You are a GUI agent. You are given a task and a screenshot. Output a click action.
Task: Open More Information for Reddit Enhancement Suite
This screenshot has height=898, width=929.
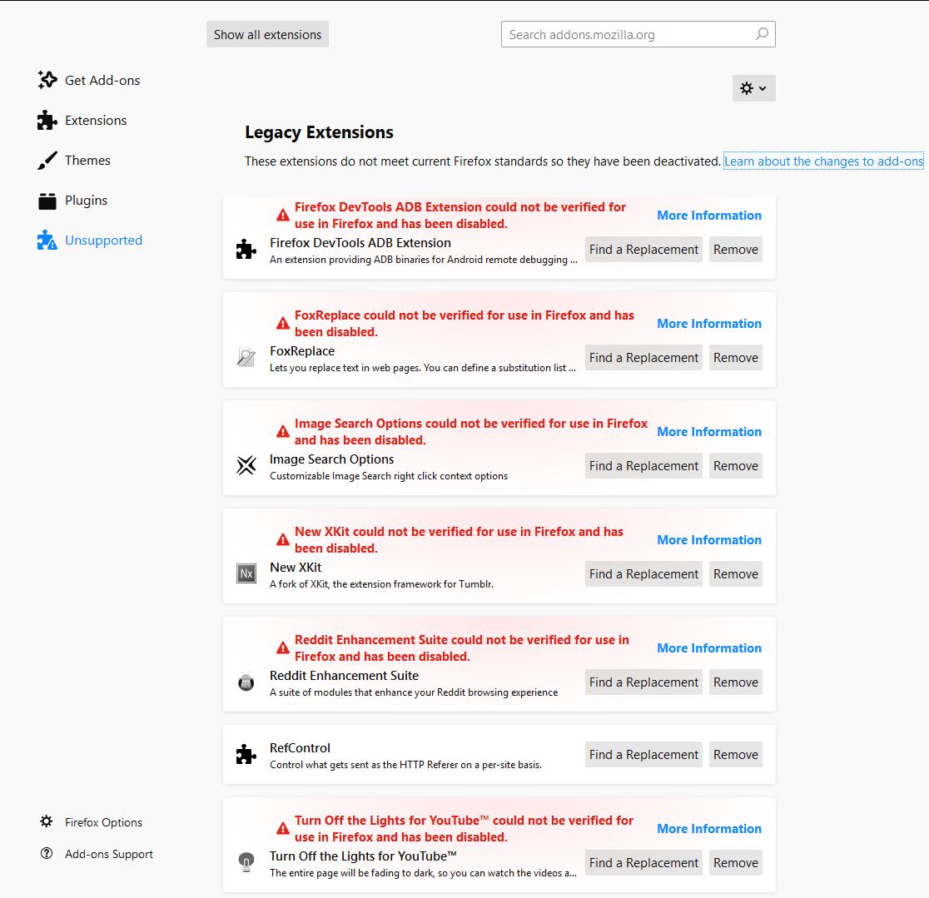click(709, 648)
